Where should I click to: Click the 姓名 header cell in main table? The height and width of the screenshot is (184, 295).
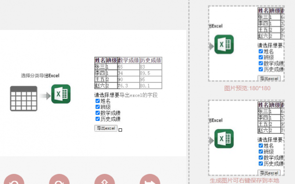tap(100, 60)
